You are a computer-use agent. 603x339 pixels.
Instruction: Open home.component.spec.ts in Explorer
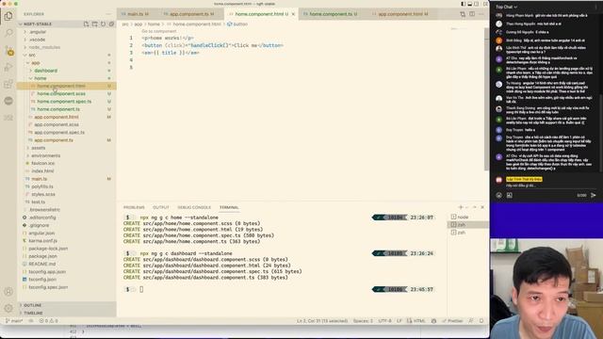tap(64, 102)
